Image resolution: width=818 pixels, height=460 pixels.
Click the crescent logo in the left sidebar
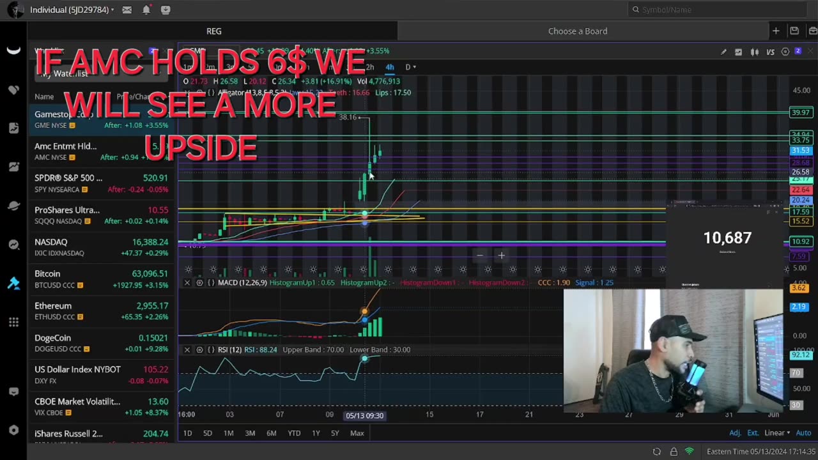pyautogui.click(x=13, y=51)
